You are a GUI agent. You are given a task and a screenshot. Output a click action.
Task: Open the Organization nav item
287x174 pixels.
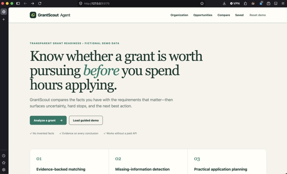(x=179, y=15)
